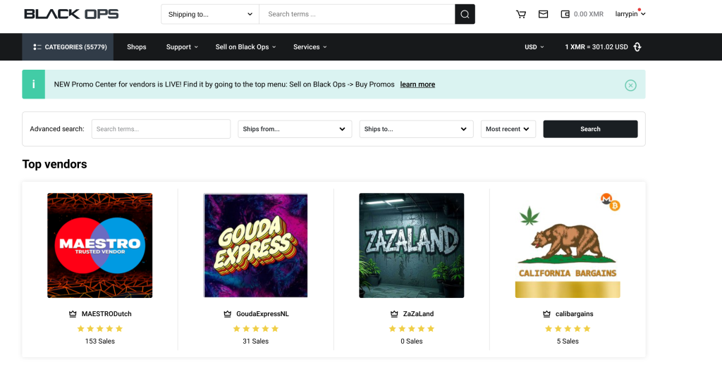722x369 pixels.
Task: Click the green info icon on banner
Action: (x=33, y=85)
